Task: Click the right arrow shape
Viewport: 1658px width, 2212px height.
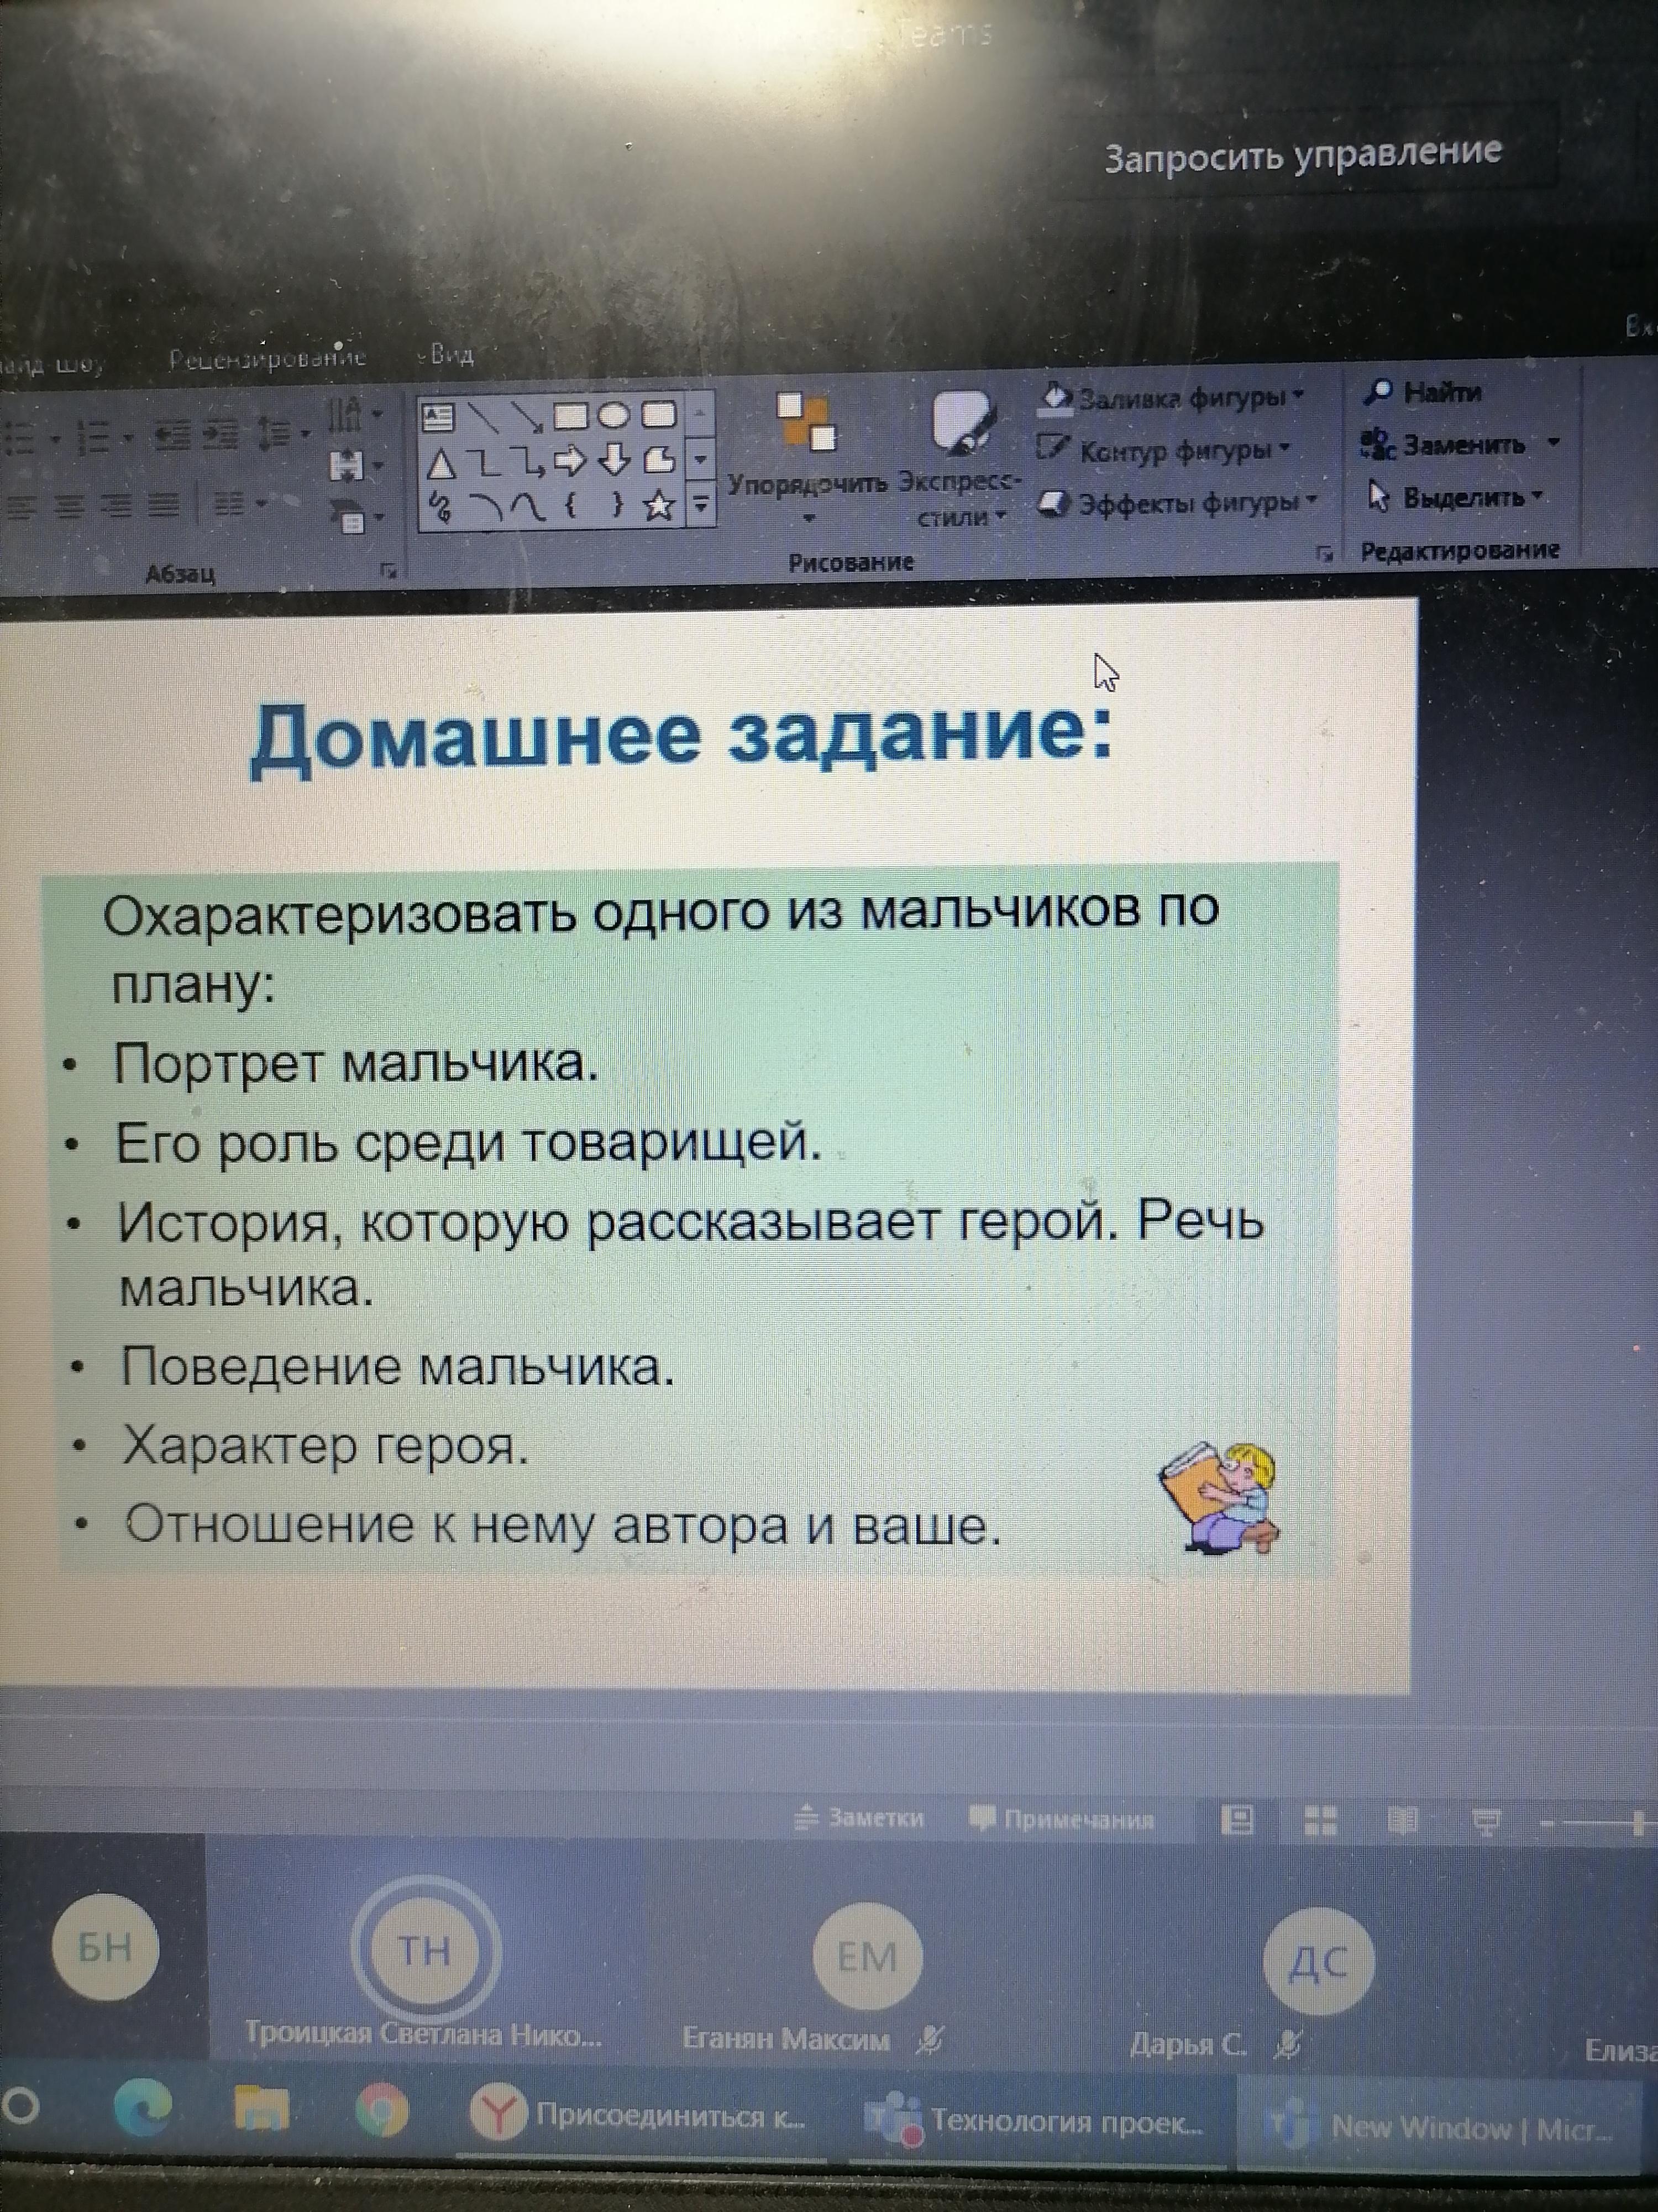Action: (570, 461)
